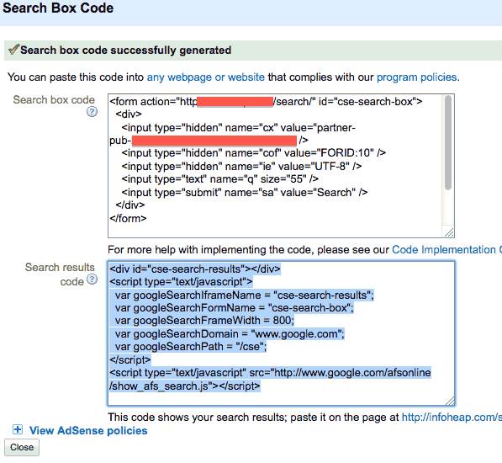This screenshot has height=463, width=502.
Task: Open the program policies link
Action: (x=416, y=77)
